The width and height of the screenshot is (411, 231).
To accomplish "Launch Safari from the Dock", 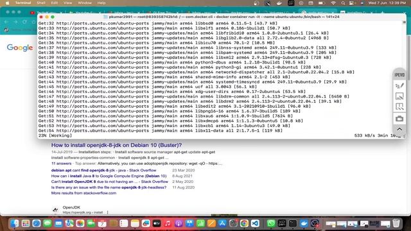I will tap(37, 223).
